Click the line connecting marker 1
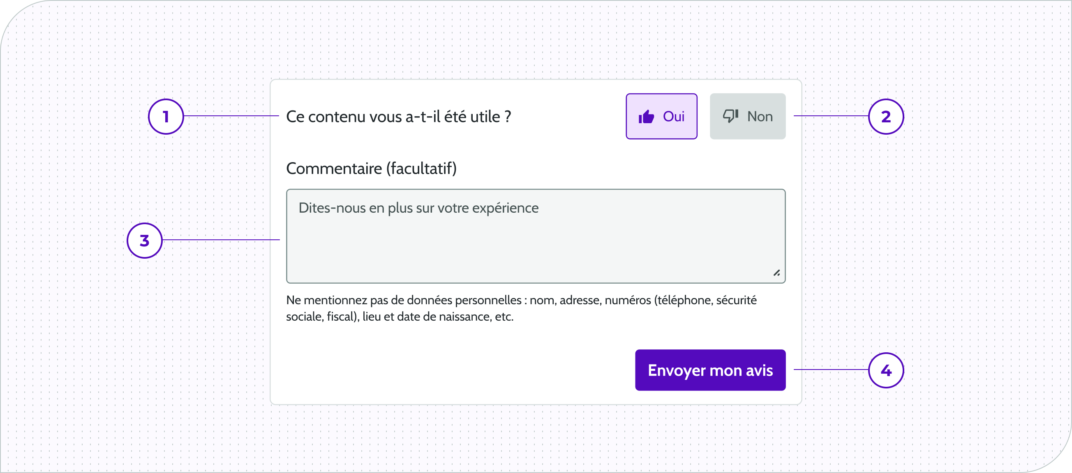Screen dimensions: 1072x473 [231, 116]
